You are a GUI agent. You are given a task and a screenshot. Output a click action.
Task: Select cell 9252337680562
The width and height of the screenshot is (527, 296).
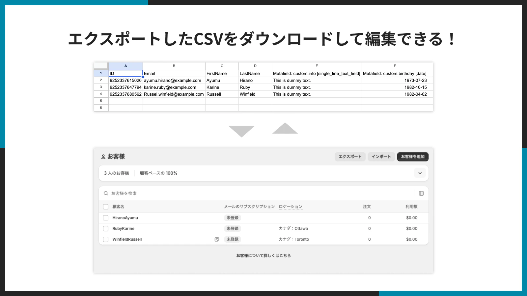(125, 94)
